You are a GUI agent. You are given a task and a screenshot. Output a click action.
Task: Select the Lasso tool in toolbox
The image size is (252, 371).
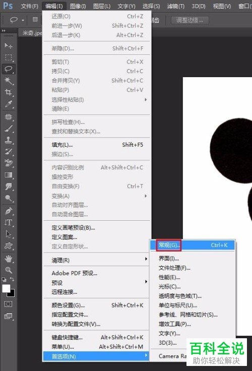point(9,69)
